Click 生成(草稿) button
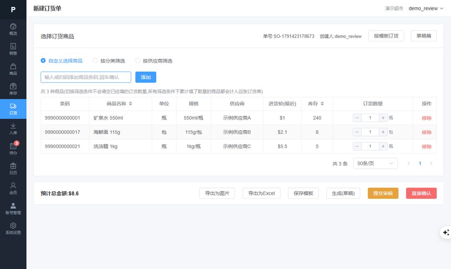The width and height of the screenshot is (451, 269). [343, 193]
